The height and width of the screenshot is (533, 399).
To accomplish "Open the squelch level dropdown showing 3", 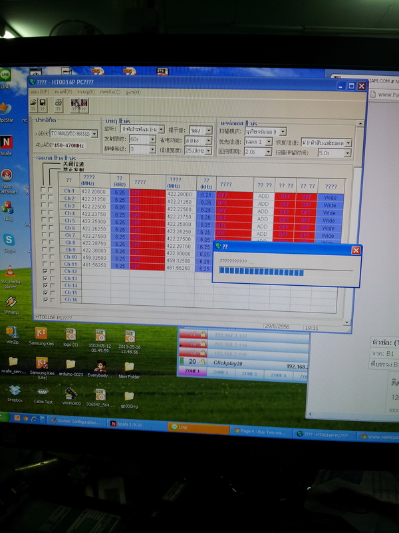I will pyautogui.click(x=142, y=149).
